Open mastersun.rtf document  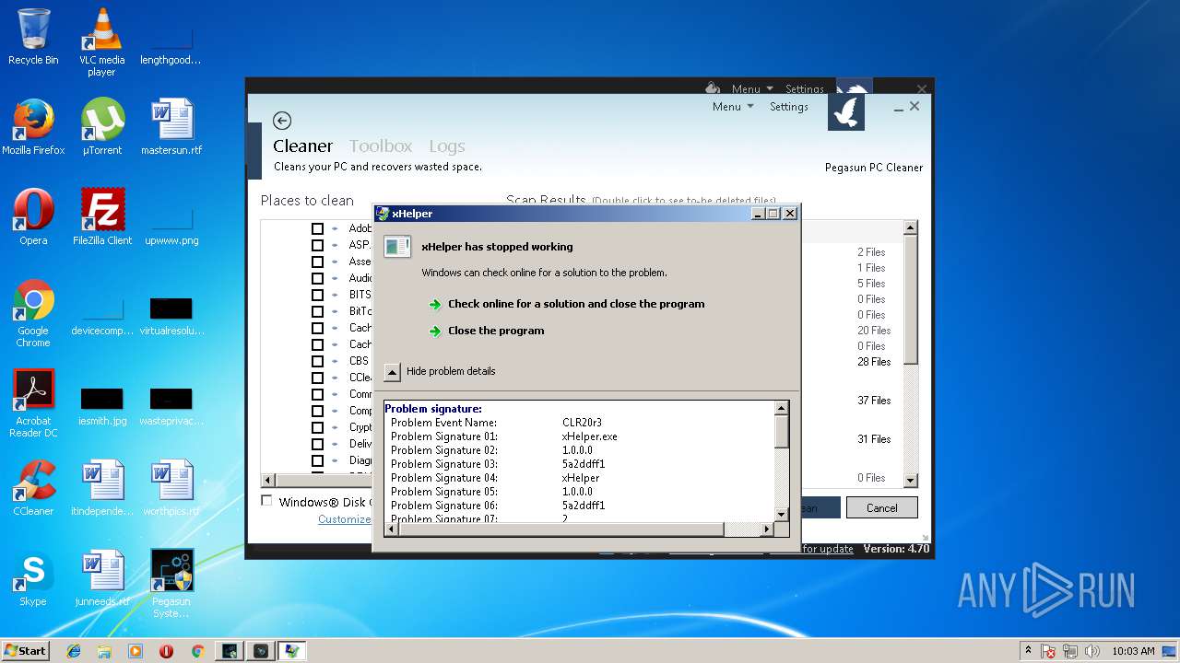point(171,127)
